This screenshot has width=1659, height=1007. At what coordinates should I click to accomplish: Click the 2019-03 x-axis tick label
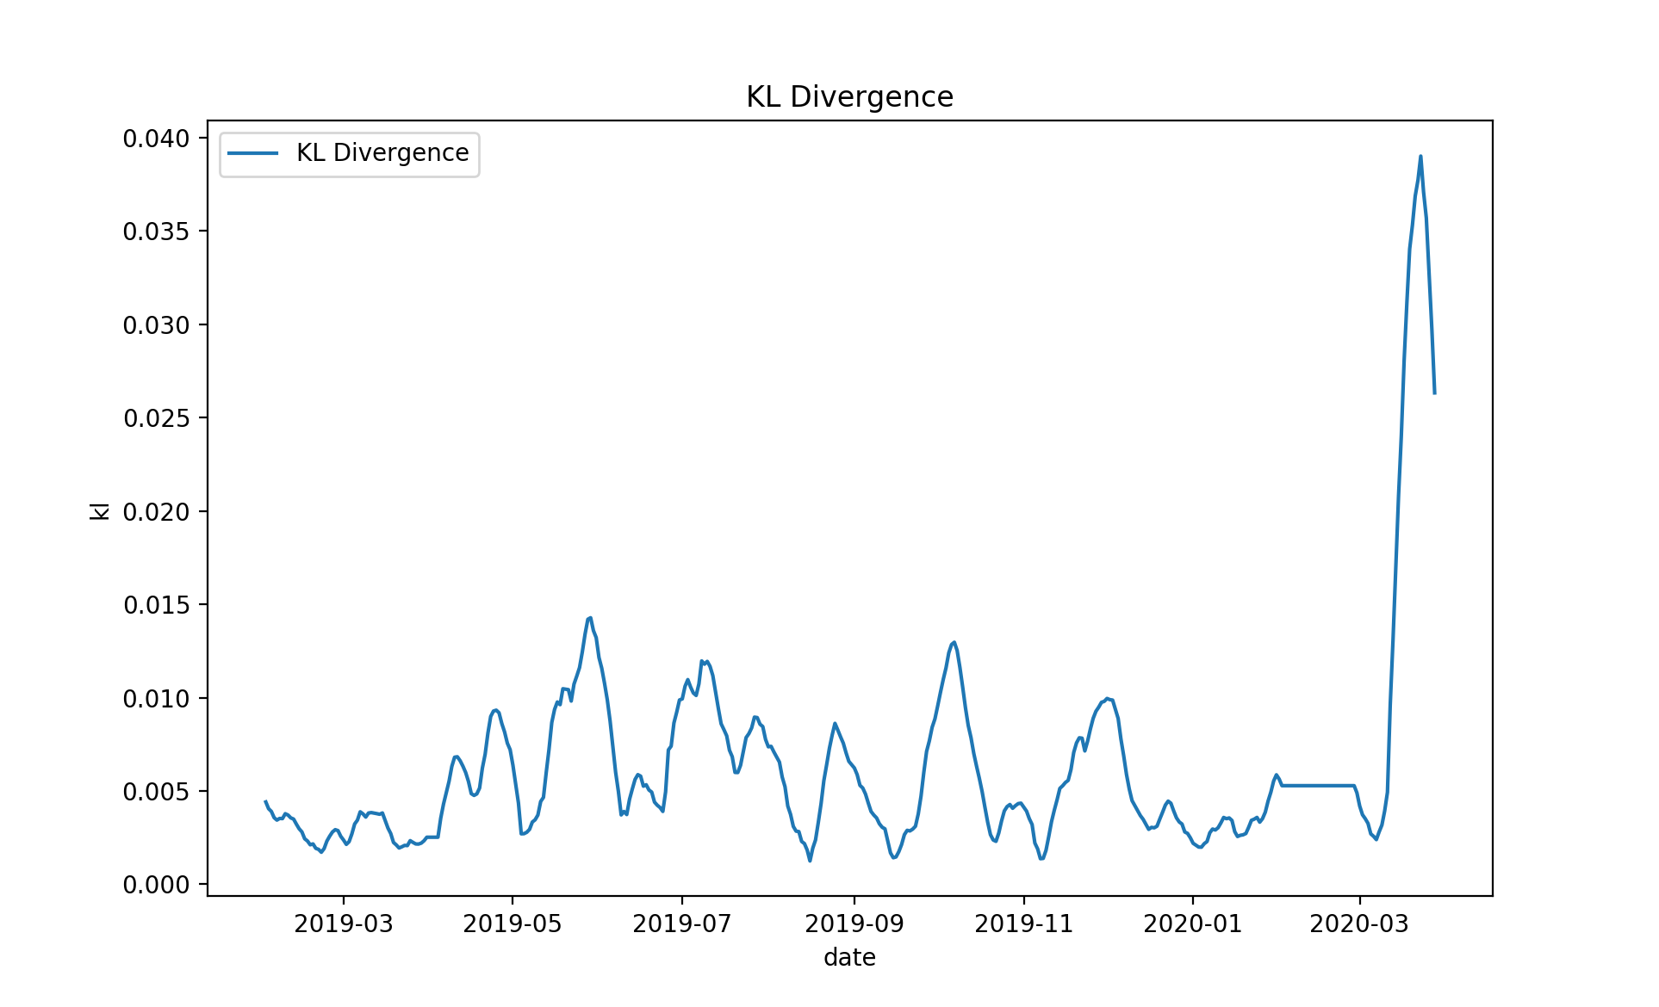(x=343, y=924)
